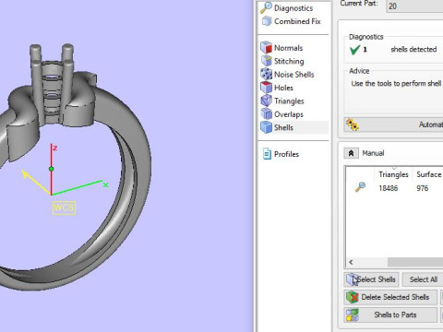
Task: Collapse the Manual section
Action: click(351, 153)
